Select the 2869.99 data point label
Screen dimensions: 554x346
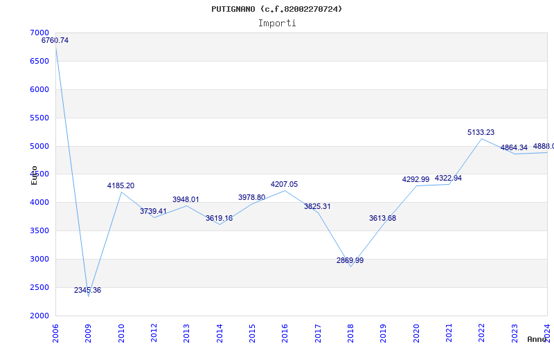pos(350,261)
